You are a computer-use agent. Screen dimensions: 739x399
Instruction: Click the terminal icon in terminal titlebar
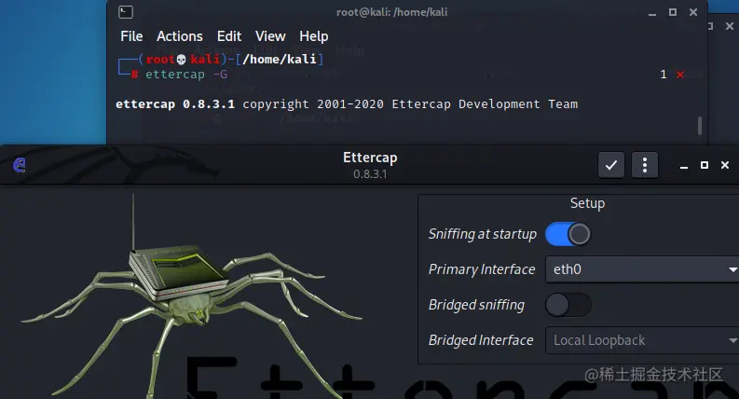(x=126, y=12)
